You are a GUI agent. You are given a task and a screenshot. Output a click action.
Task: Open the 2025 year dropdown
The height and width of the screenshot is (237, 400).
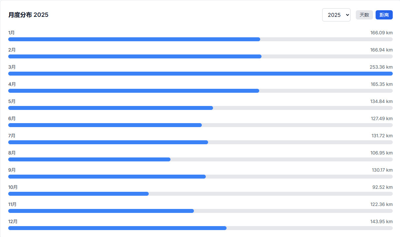point(336,15)
